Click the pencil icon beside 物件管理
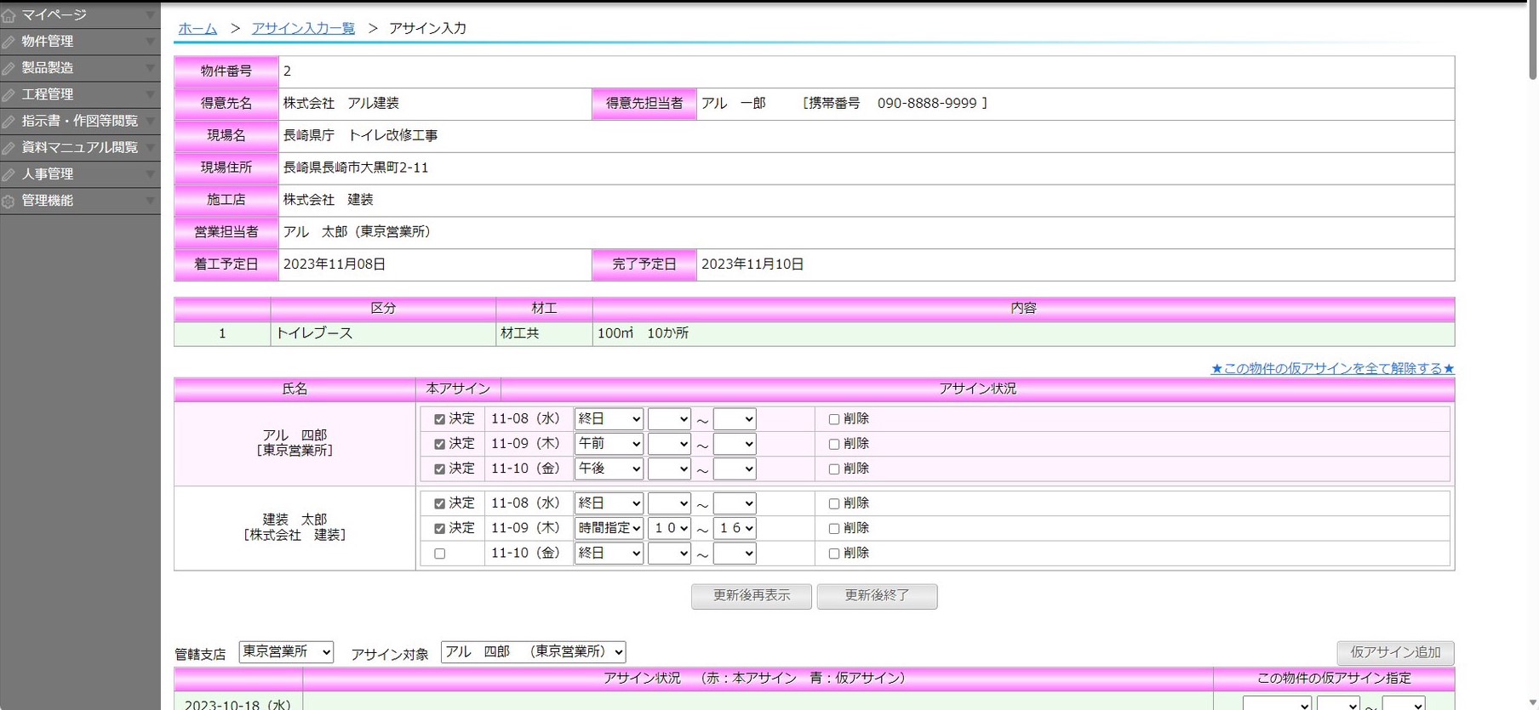 (x=9, y=42)
